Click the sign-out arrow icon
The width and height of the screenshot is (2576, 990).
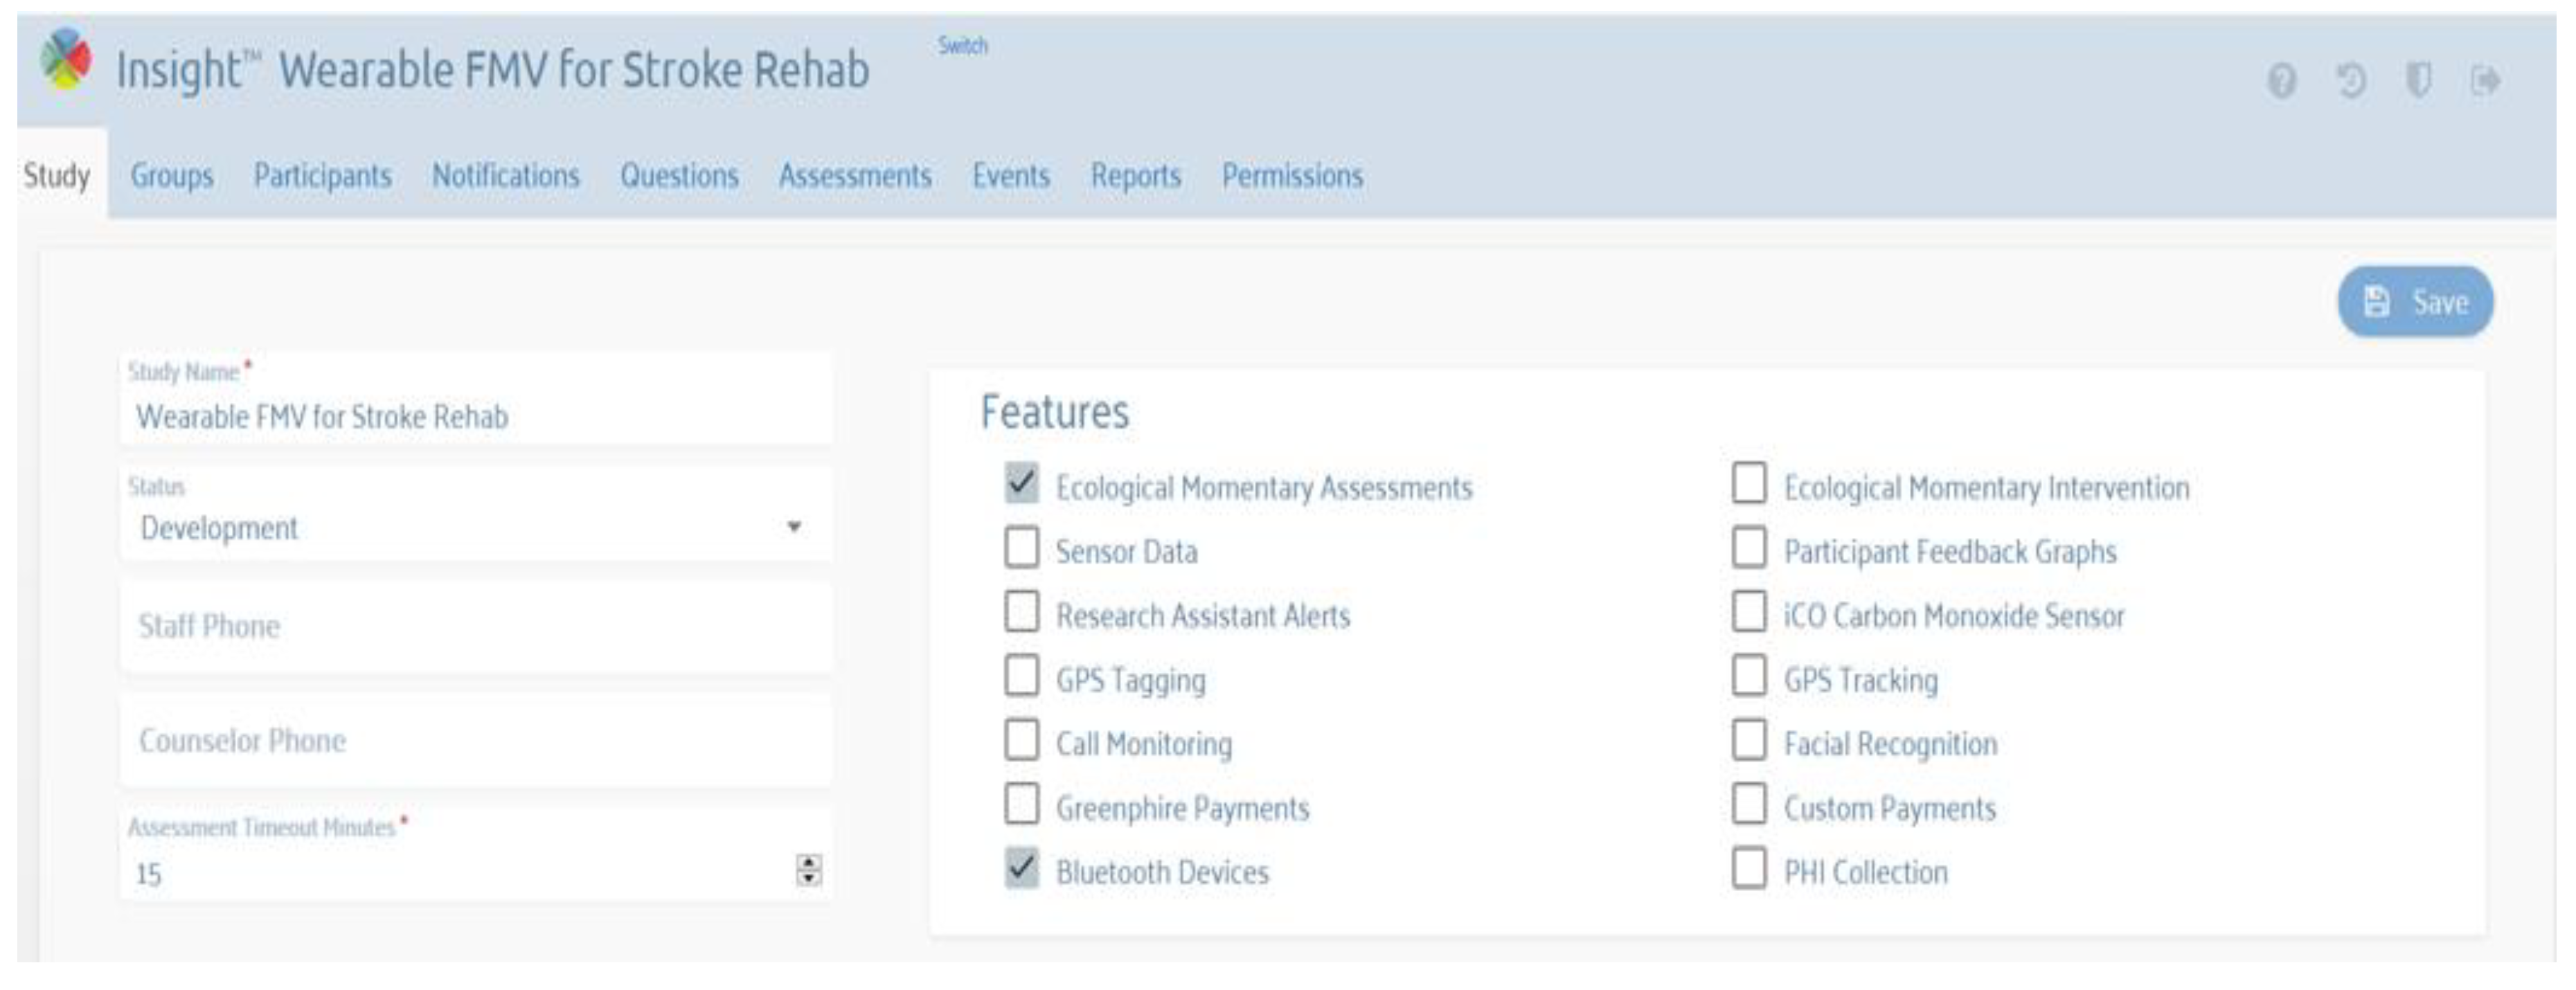point(2485,80)
